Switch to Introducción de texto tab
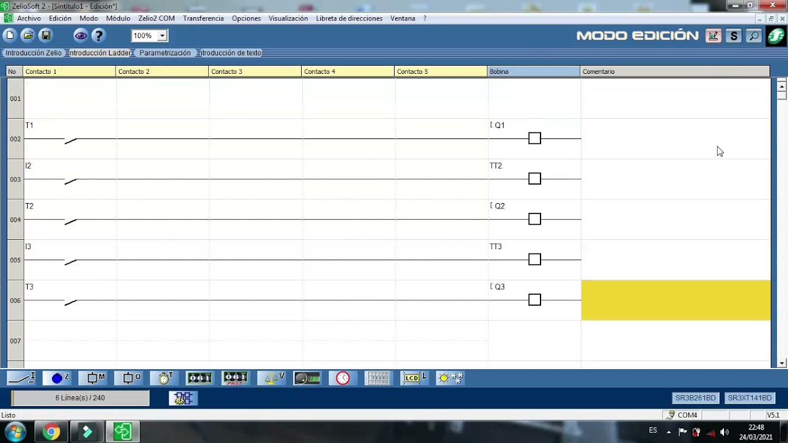 coord(230,53)
